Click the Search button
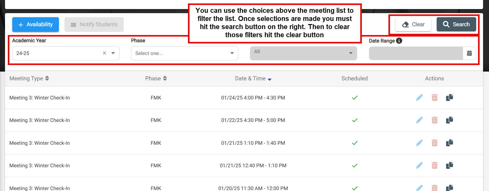489x191 pixels. [456, 24]
